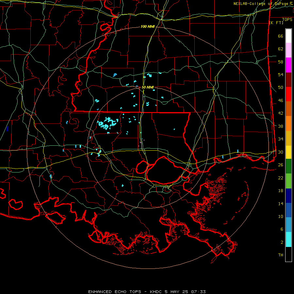Click the light green legend swatch

[288, 181]
